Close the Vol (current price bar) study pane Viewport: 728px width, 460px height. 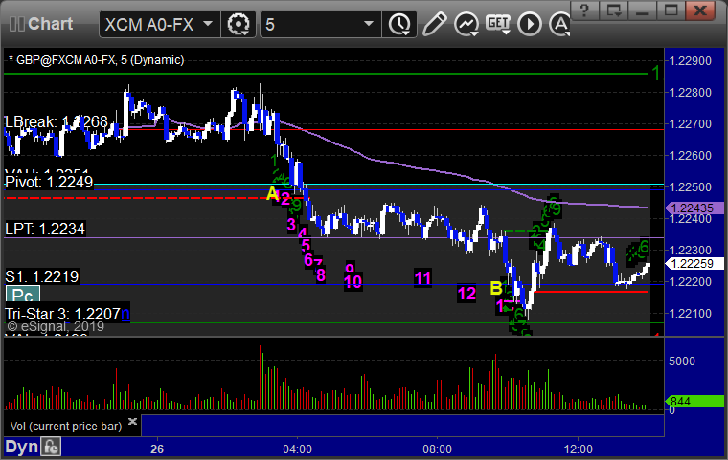132,421
